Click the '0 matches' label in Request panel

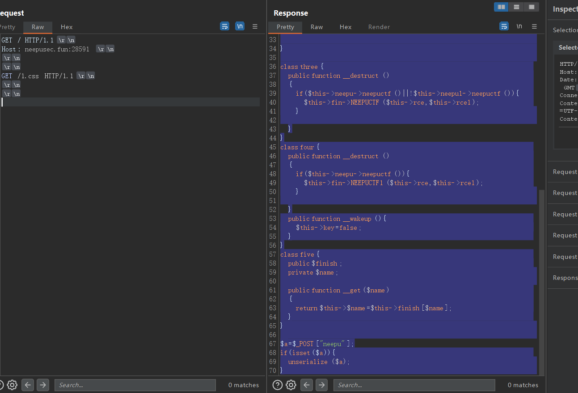point(244,385)
